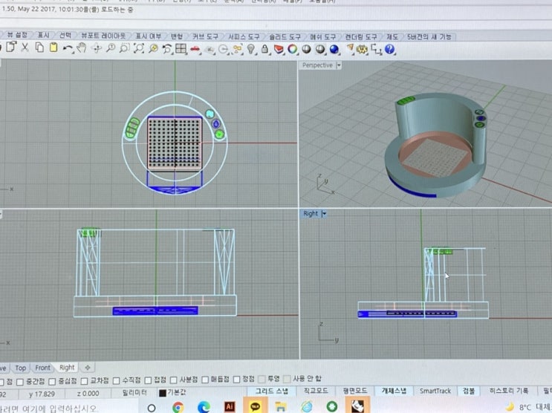Viewport: 552px width, 413px height.
Task: Toggle the 중간점 osnap checkbox
Action: (20, 382)
